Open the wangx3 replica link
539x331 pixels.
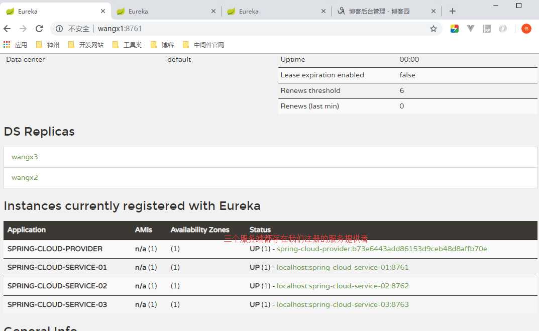pos(25,157)
